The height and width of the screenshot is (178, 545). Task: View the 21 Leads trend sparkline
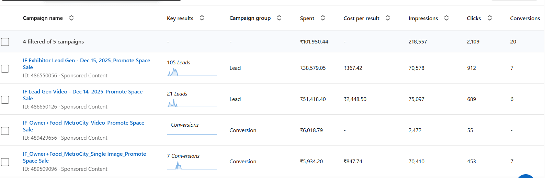(192, 103)
